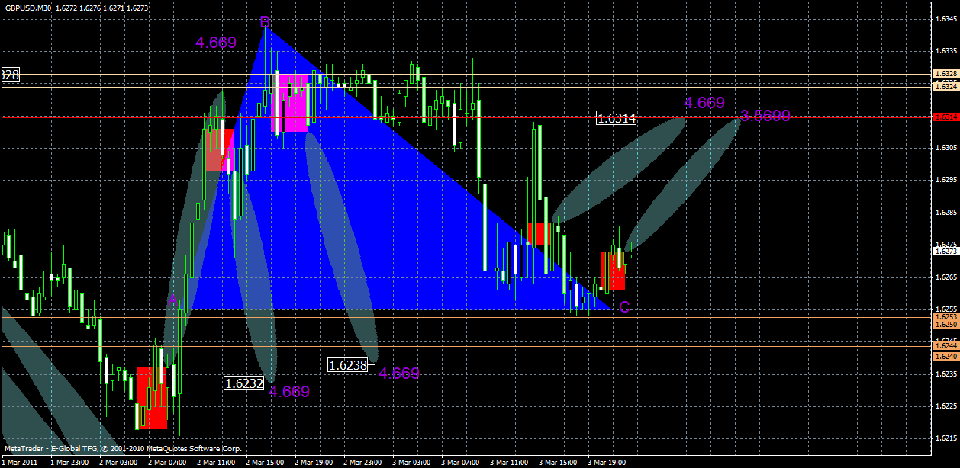The width and height of the screenshot is (960, 468).
Task: Select point C label on the triangle
Action: click(625, 307)
